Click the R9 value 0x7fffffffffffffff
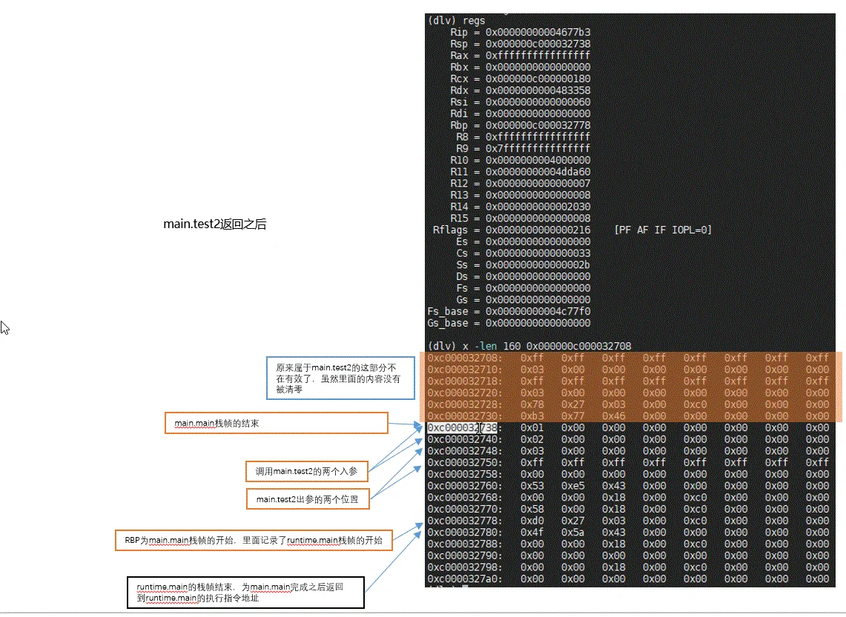 coord(538,149)
